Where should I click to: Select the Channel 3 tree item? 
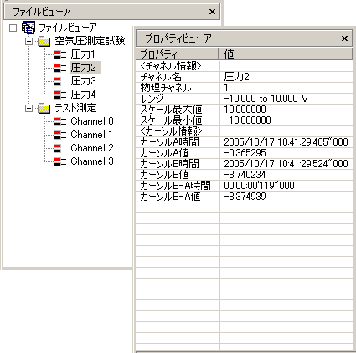[92, 161]
